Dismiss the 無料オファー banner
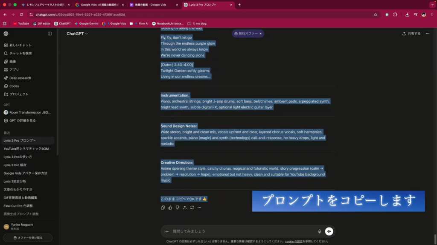 coord(261,34)
